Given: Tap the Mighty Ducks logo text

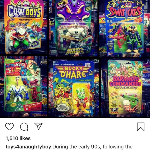Looking at the screenshot, I should point(75,51).
